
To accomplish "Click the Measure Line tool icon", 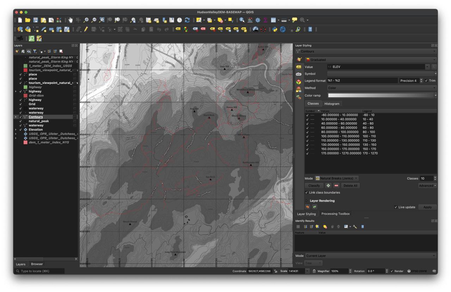I will [x=284, y=20].
